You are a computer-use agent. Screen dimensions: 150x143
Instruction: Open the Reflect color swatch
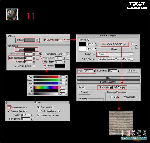[30, 50]
